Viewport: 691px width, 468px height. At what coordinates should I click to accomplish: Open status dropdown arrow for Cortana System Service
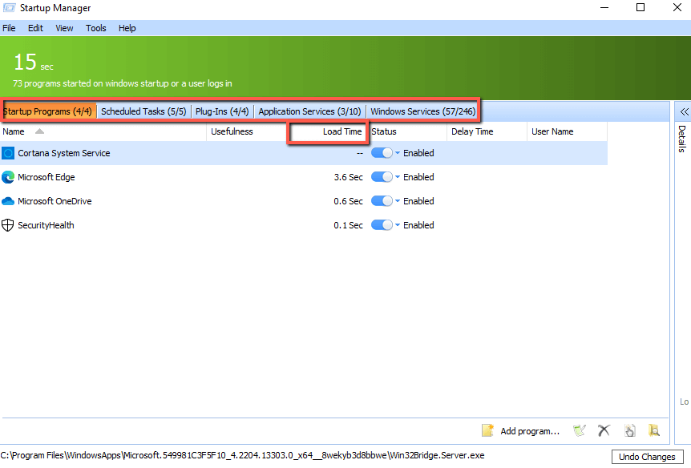coord(398,153)
